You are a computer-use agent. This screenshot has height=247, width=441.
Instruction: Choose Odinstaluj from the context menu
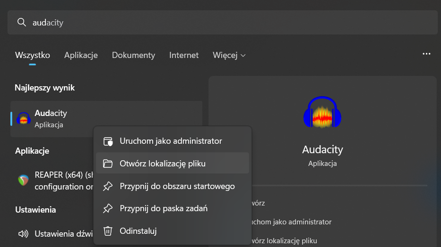[138, 231]
